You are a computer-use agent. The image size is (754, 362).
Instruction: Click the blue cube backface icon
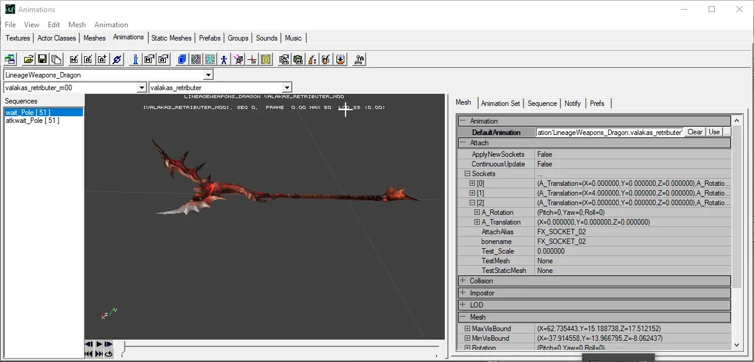(182, 59)
